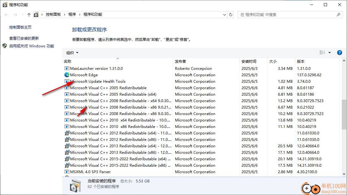Image resolution: width=347 pixels, height=195 pixels.
Task: Click icon of Visual C++ 2005 Redistributable
Action: (67, 88)
